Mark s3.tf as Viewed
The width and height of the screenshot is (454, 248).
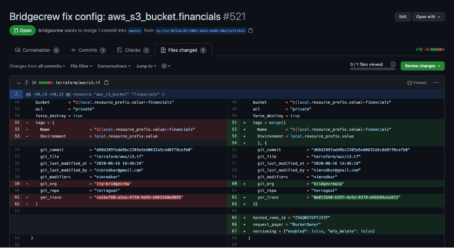417,83
